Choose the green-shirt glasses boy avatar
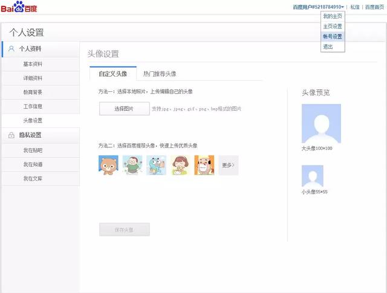 coord(132,165)
